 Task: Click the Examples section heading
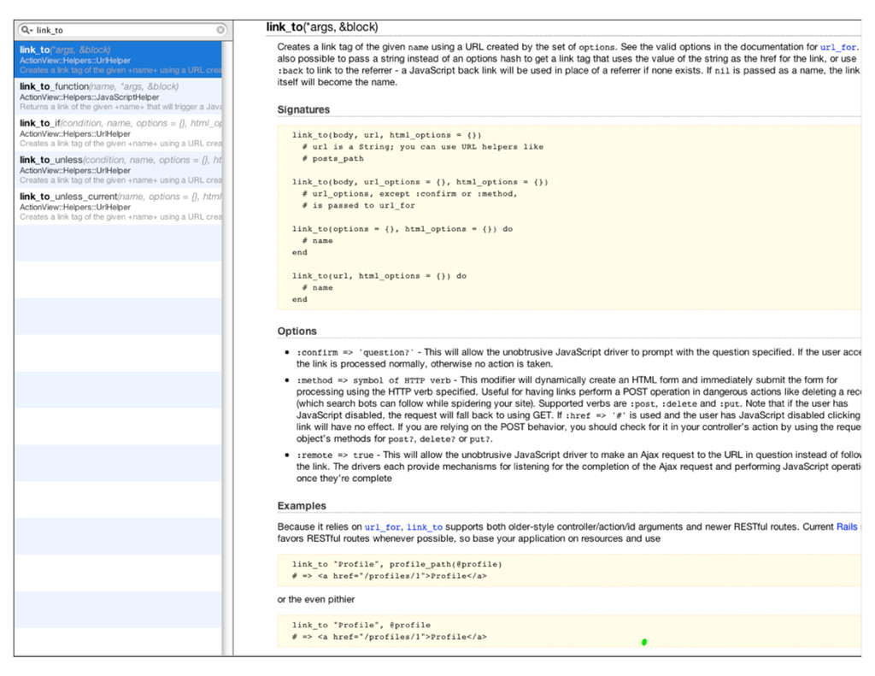point(302,506)
